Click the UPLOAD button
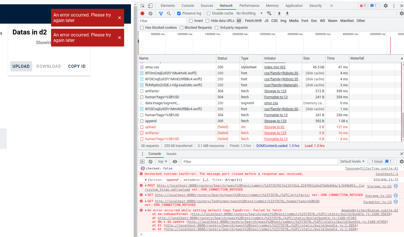The width and height of the screenshot is (404, 237). coord(21,66)
